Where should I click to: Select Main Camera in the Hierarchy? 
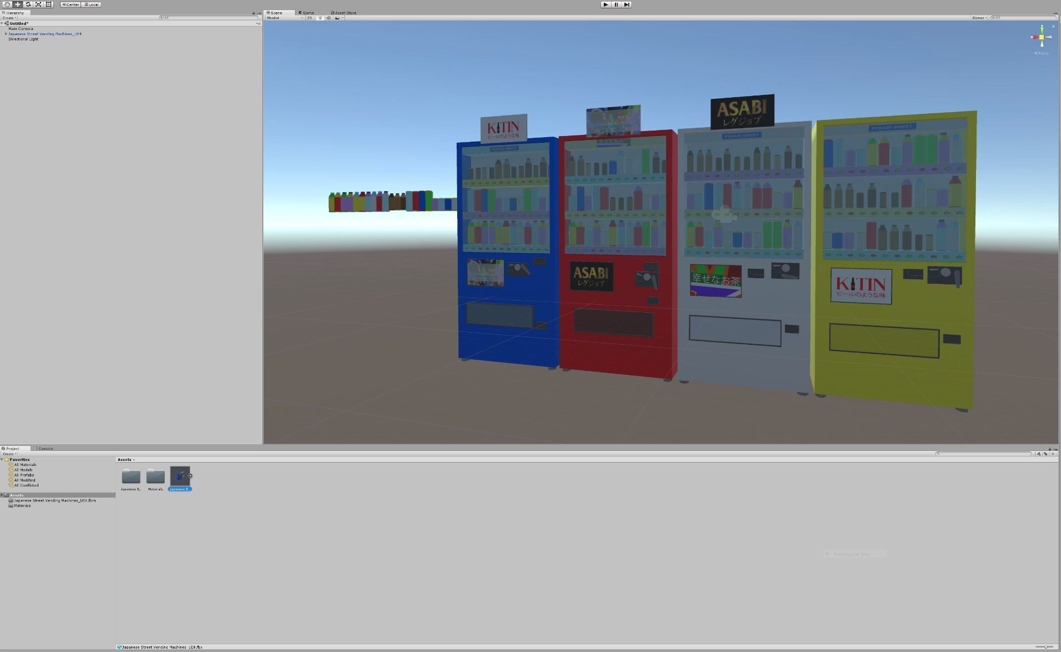(x=21, y=29)
